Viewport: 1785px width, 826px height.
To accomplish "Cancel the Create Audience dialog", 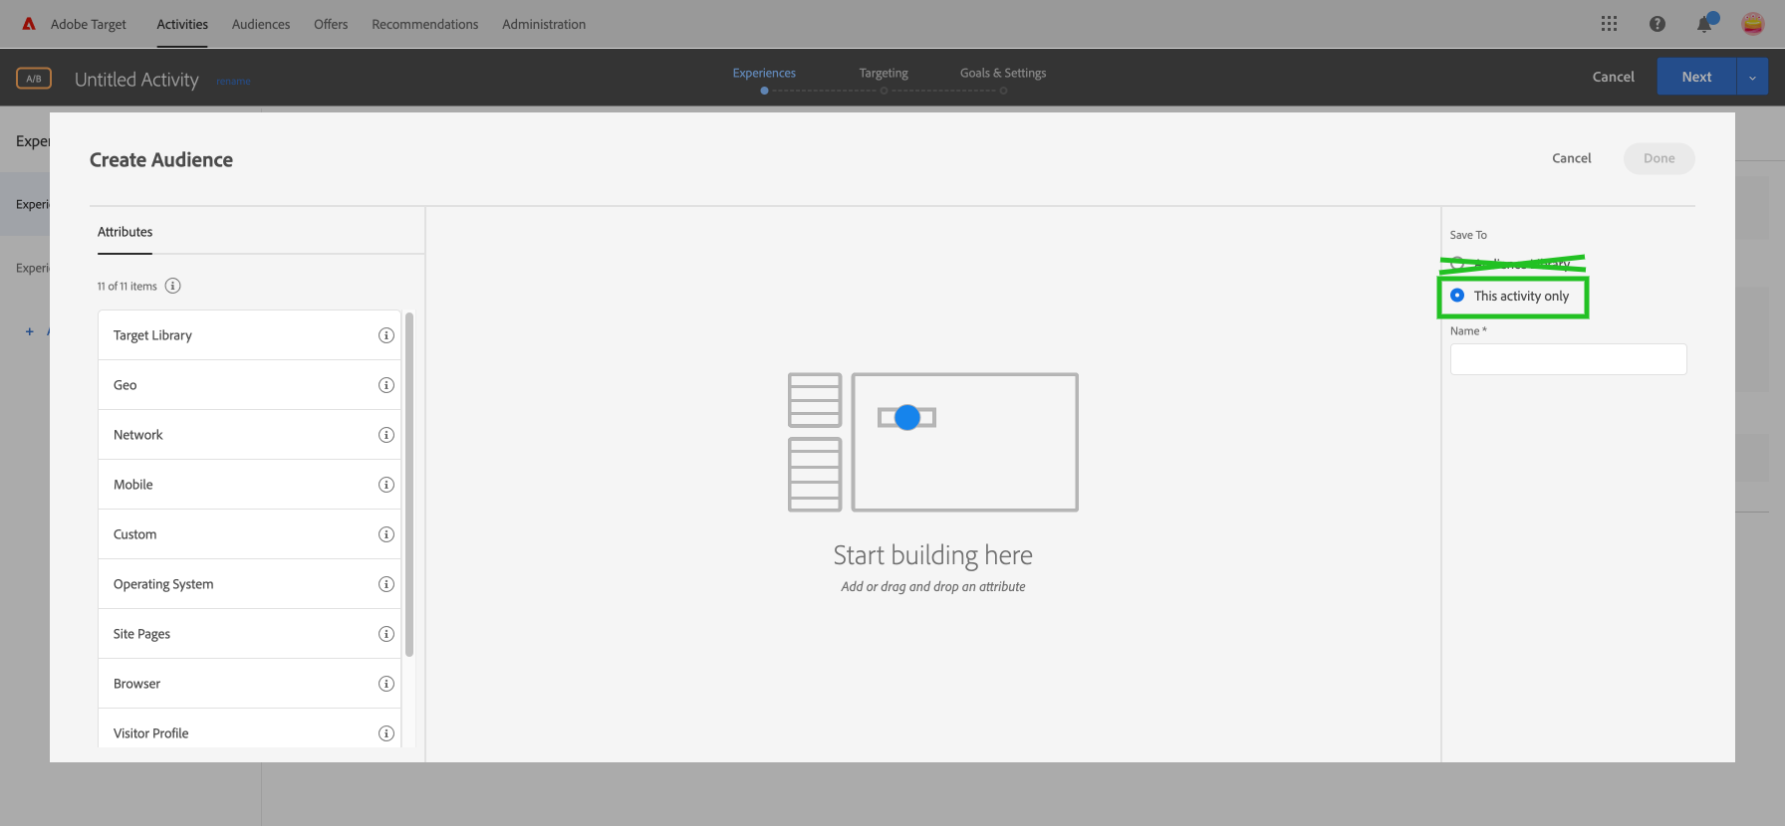I will (x=1572, y=158).
